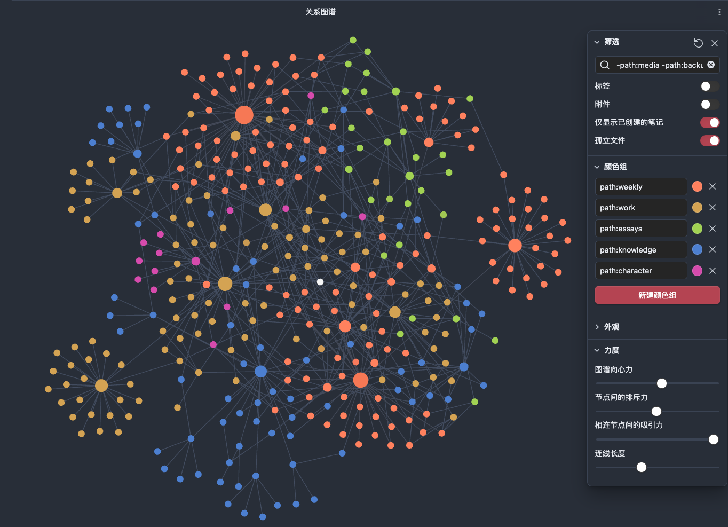Delete the path:essays color group
Viewport: 728px width, 527px height.
(x=713, y=229)
